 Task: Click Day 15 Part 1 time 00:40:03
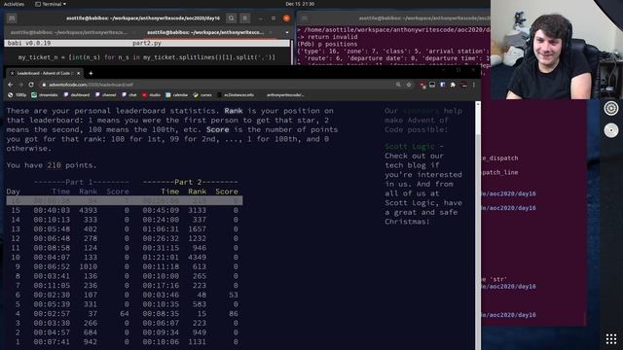[x=52, y=210]
